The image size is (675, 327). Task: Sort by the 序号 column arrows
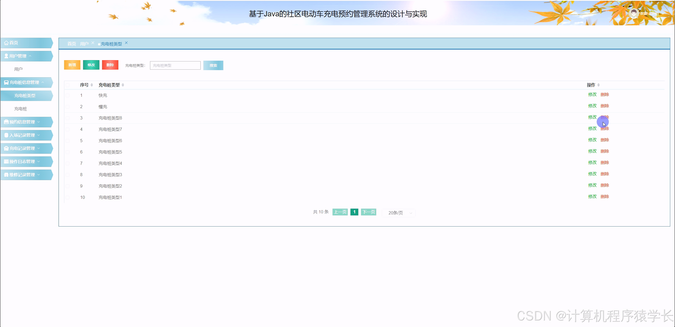click(x=92, y=85)
